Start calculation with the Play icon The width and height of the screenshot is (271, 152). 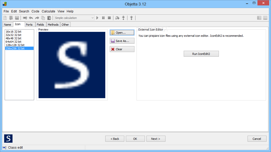(x=97, y=18)
